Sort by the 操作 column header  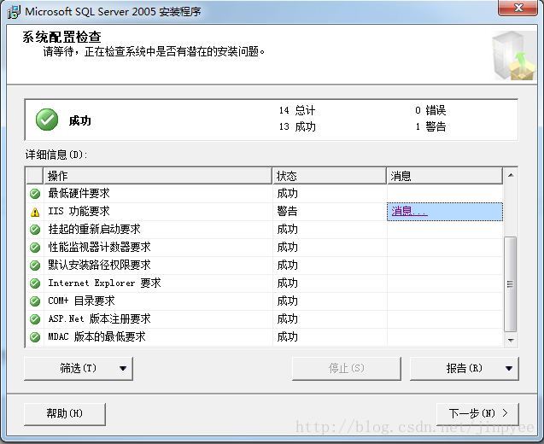tap(157, 176)
